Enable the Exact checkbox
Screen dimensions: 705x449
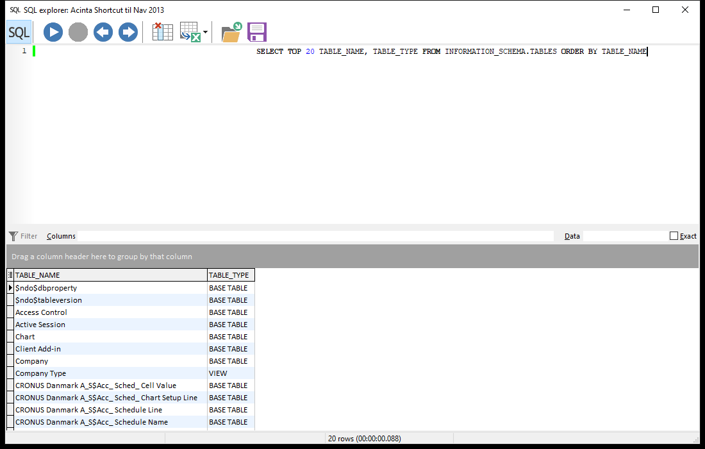pos(674,236)
